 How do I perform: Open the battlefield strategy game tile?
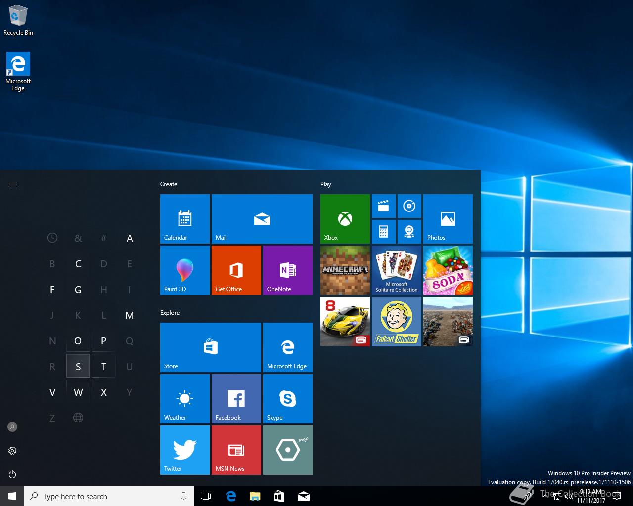(x=448, y=322)
